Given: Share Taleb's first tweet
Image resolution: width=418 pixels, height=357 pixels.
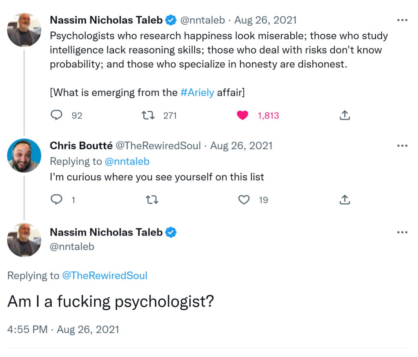Looking at the screenshot, I should click(x=345, y=115).
